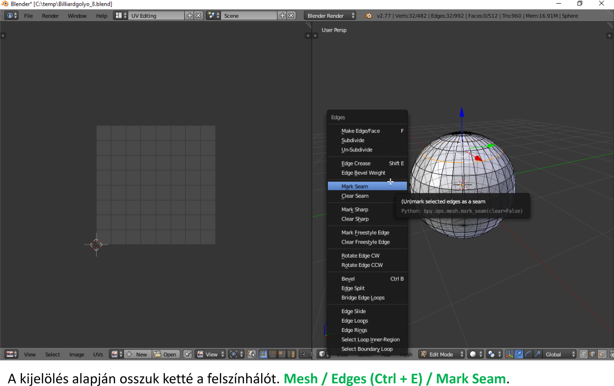Toggle the 3D manipulator axes icon

509,354
